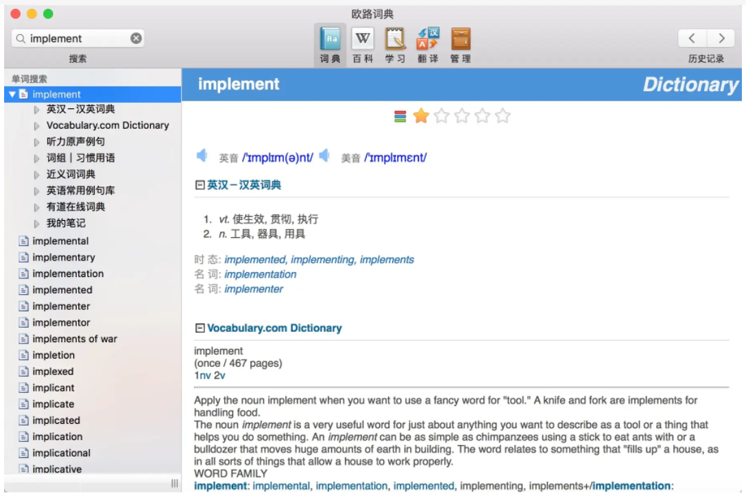Screen dimensions: 746x493
Task: Open implemented in the word family
Action: point(424,486)
